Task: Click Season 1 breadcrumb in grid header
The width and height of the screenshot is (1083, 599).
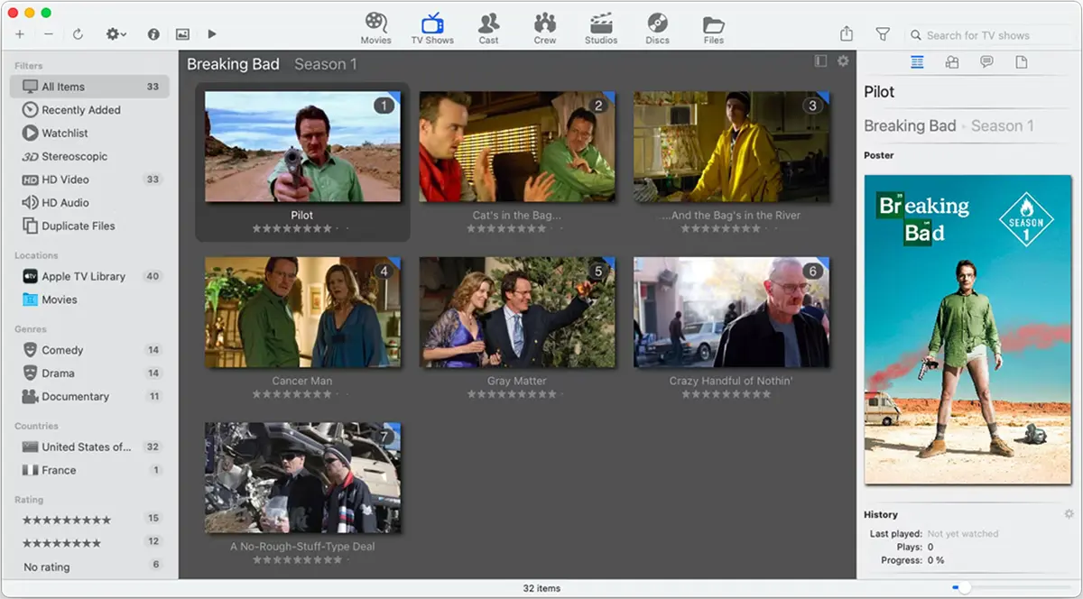Action: [326, 64]
